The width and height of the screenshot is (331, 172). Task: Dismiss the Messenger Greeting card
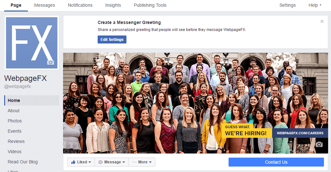pyautogui.click(x=322, y=21)
